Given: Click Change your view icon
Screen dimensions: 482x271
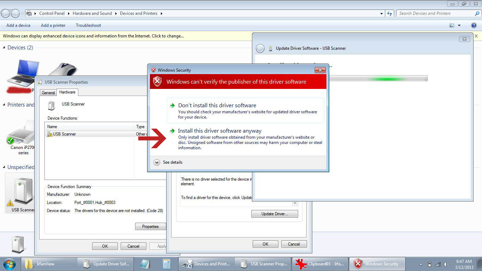Looking at the screenshot, I should click(x=452, y=25).
